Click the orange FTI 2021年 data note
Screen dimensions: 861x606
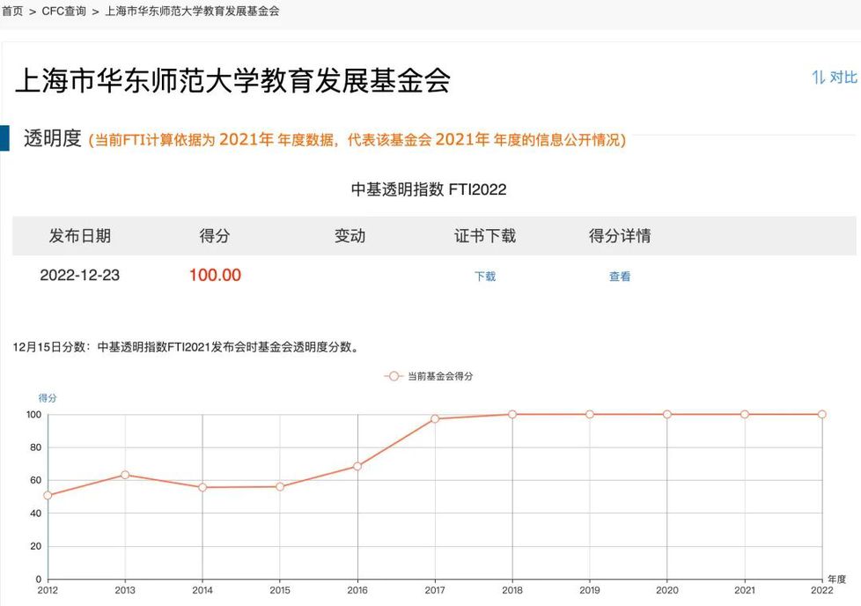(x=357, y=139)
